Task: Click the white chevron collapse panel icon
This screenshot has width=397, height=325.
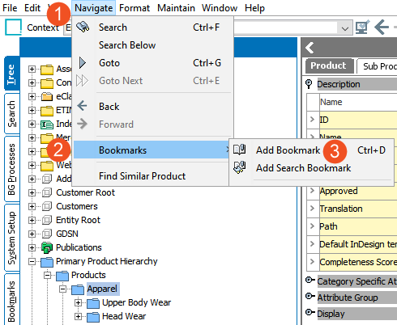Action: tap(309, 48)
